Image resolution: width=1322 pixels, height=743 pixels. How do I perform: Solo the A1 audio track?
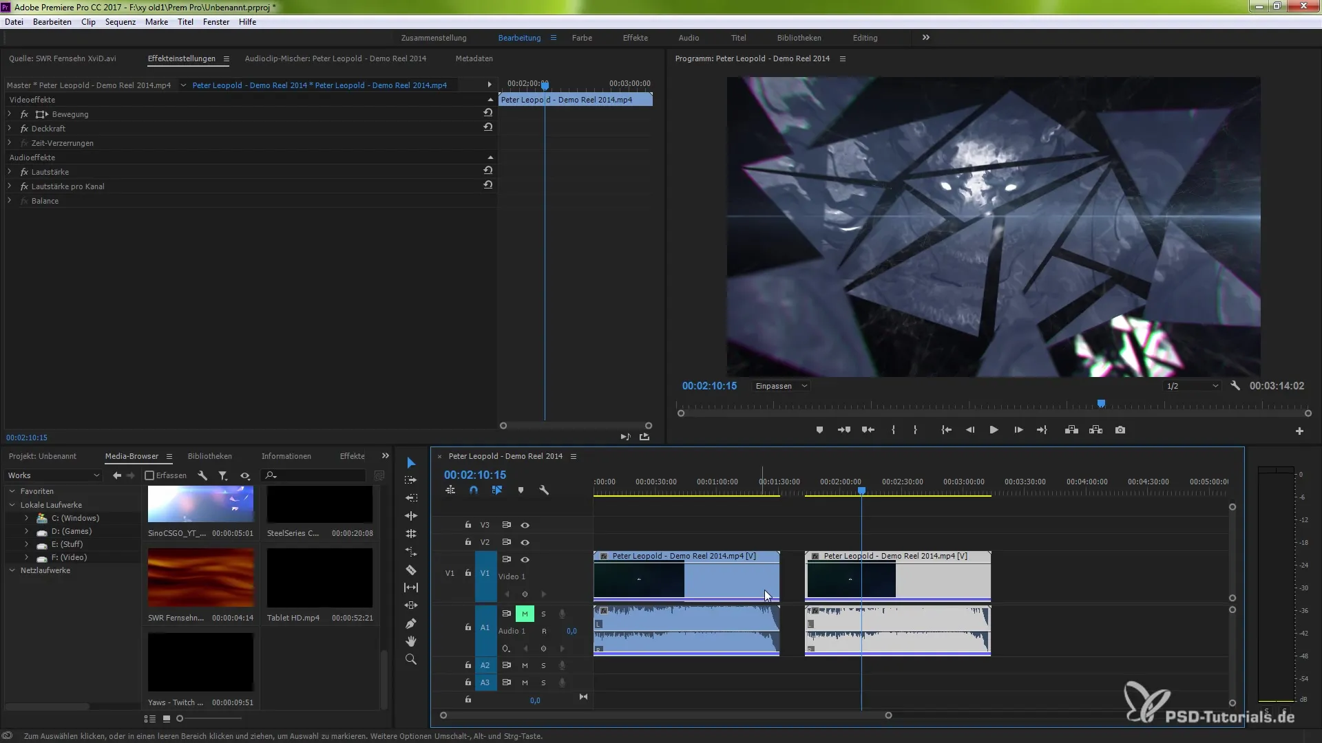coord(543,614)
